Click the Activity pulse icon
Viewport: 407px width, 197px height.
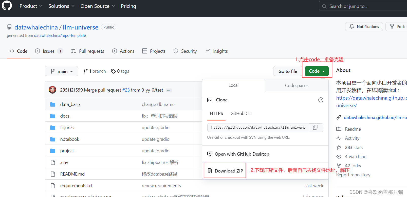point(339,138)
